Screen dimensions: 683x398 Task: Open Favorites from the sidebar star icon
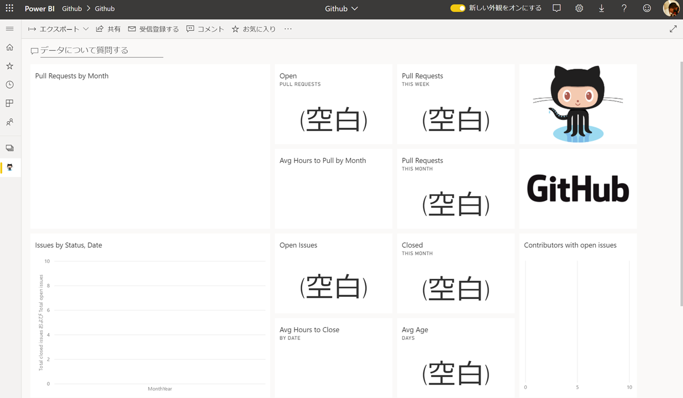point(9,66)
